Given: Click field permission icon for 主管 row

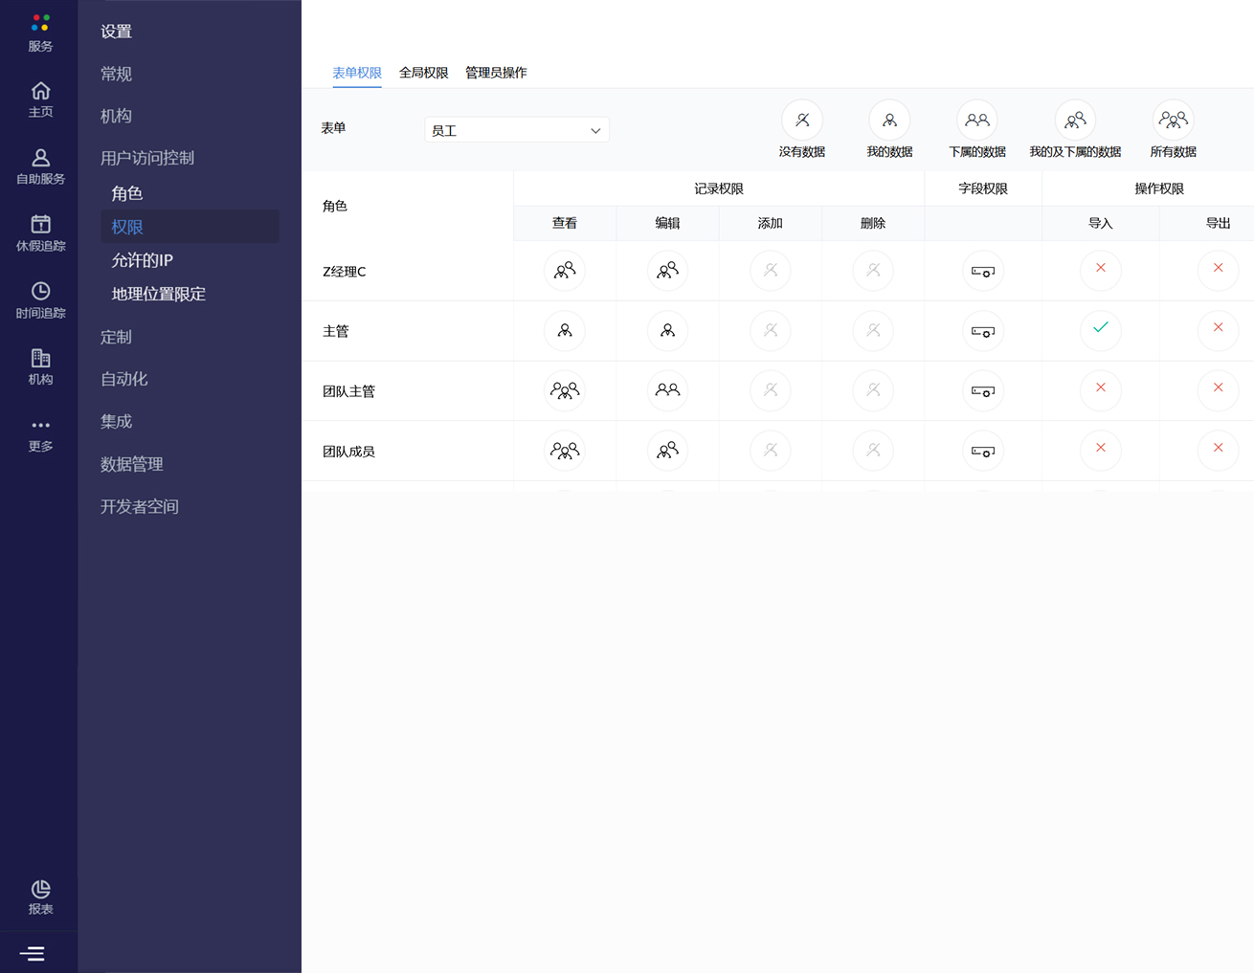Looking at the screenshot, I should (x=982, y=331).
